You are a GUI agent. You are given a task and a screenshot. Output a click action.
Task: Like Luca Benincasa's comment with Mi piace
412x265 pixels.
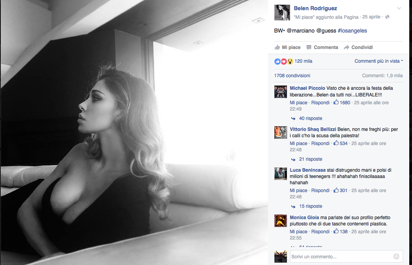(x=298, y=191)
